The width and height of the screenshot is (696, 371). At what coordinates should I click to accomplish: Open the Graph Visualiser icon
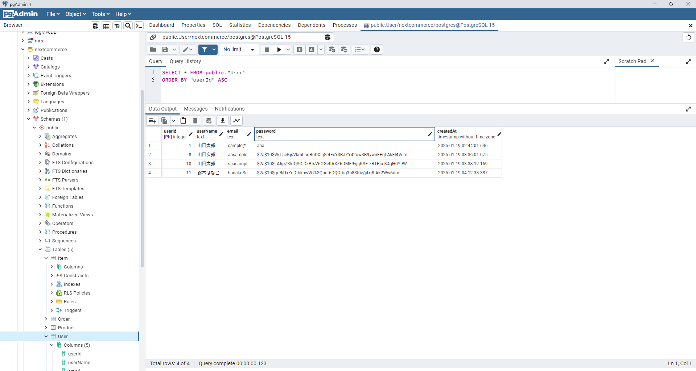coord(236,121)
